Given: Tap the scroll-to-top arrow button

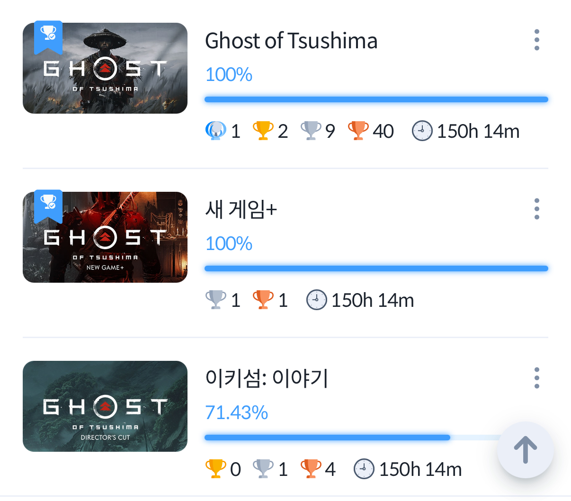Looking at the screenshot, I should coord(525,450).
